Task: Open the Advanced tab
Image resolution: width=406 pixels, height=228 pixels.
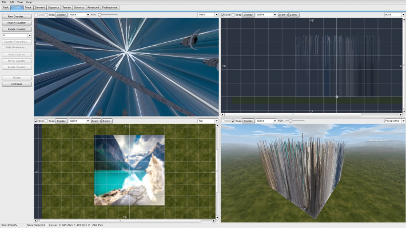Action: (93, 7)
